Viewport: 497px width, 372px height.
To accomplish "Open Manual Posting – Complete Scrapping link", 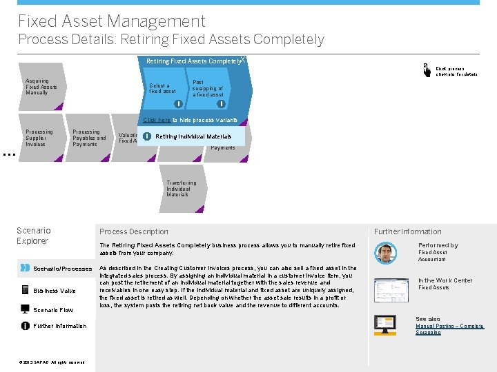I will 449,329.
